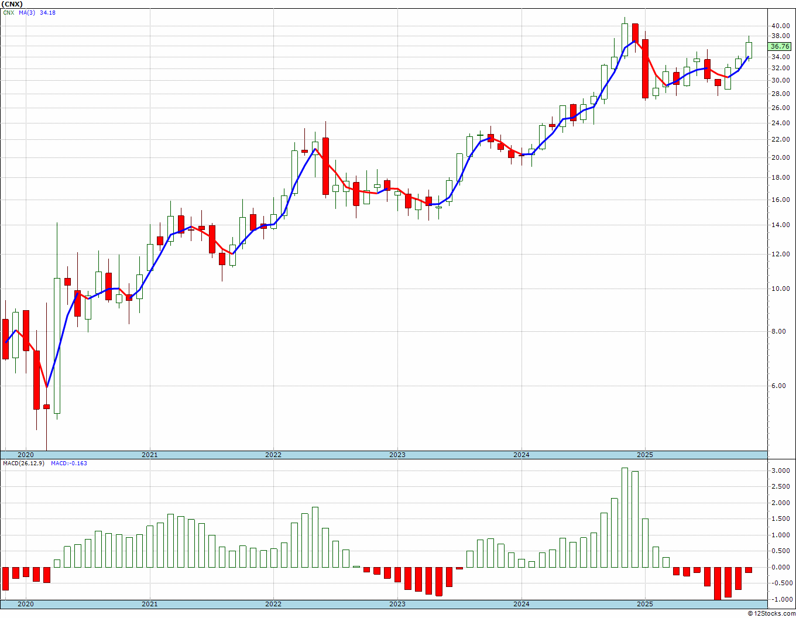The height and width of the screenshot is (618, 796).
Task: Select the "24.00" price axis label
Action: coord(780,123)
